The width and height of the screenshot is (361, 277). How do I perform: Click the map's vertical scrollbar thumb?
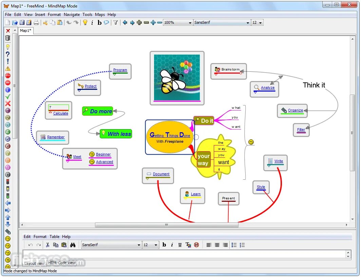click(353, 133)
